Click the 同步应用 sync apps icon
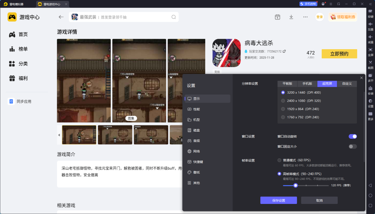The width and height of the screenshot is (375, 214). pos(11,101)
